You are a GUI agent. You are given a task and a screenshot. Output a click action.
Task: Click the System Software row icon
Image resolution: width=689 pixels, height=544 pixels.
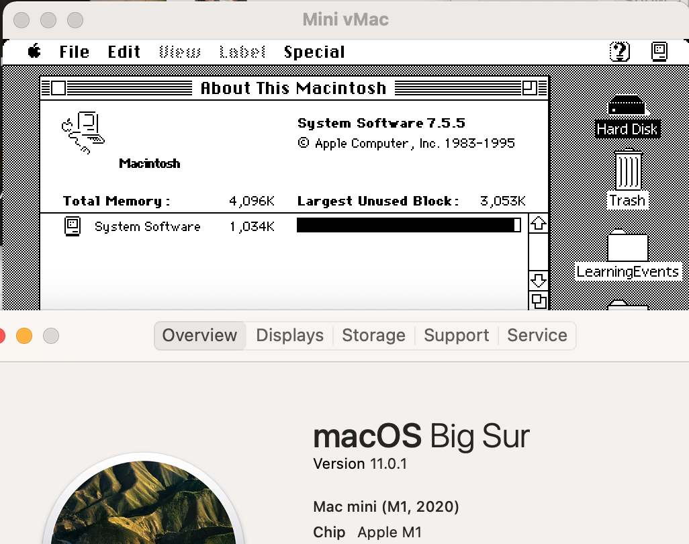pos(73,226)
